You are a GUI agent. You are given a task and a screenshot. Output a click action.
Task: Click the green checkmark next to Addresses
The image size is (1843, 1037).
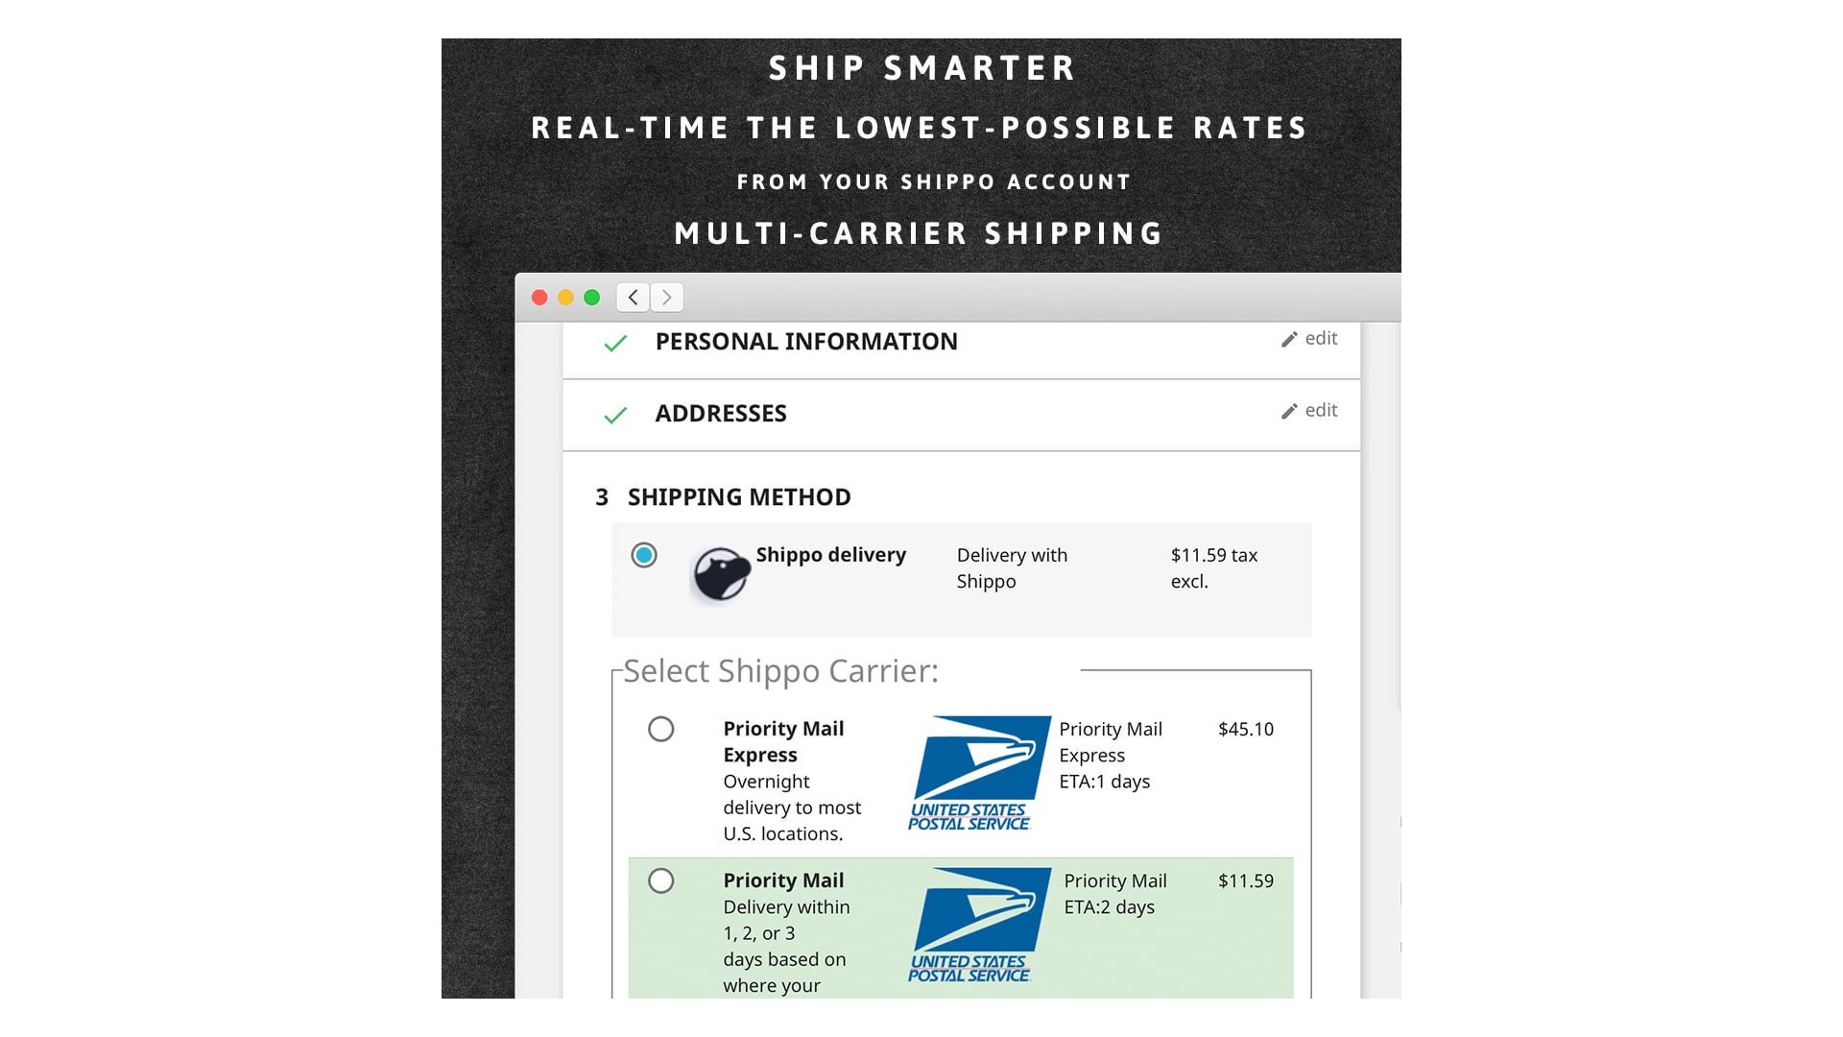tap(615, 415)
